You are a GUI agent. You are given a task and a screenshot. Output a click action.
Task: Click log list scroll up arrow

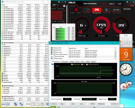[115, 48]
